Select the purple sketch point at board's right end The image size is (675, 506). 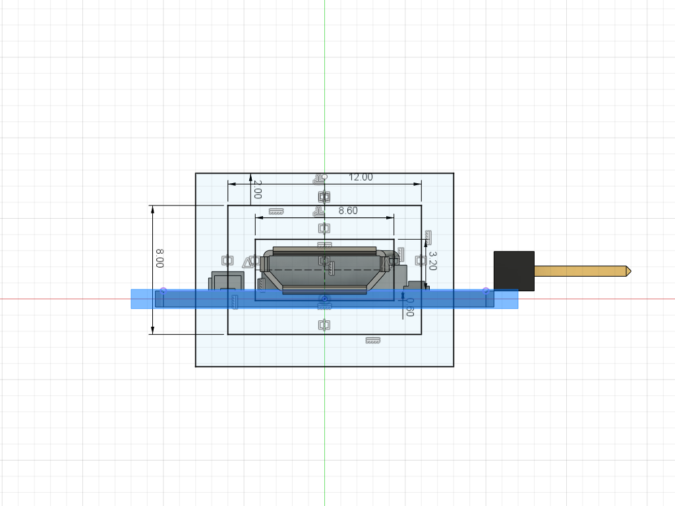coord(486,291)
